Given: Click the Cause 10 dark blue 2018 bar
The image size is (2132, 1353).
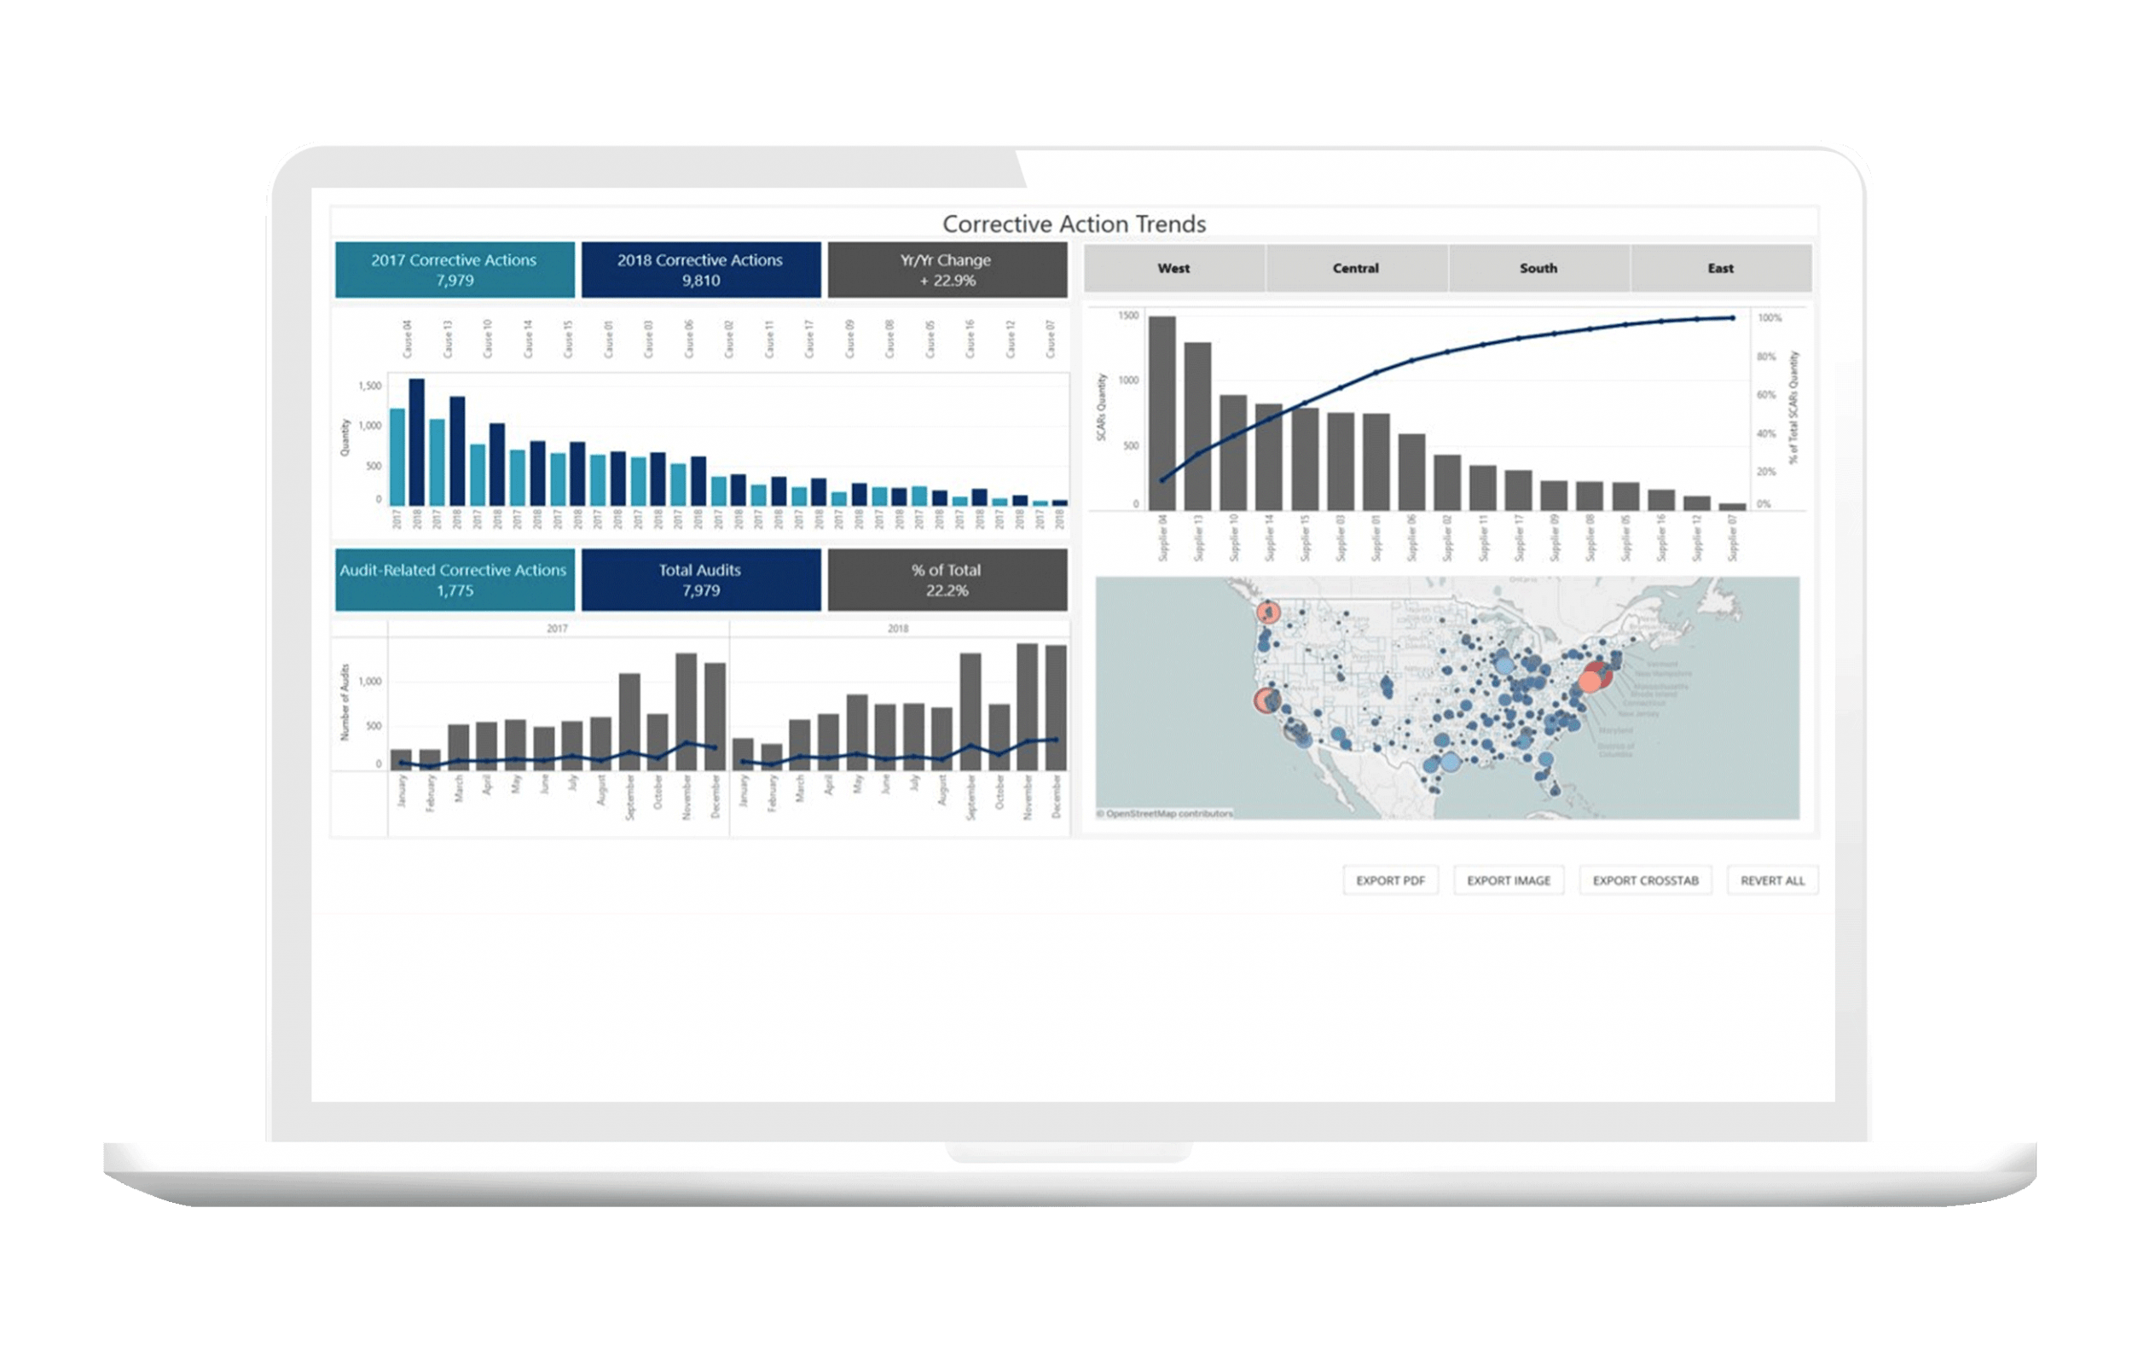Looking at the screenshot, I should tap(496, 465).
